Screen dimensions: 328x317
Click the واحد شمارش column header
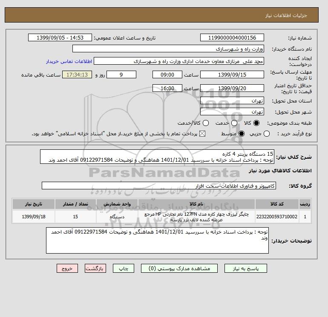coord(117,204)
